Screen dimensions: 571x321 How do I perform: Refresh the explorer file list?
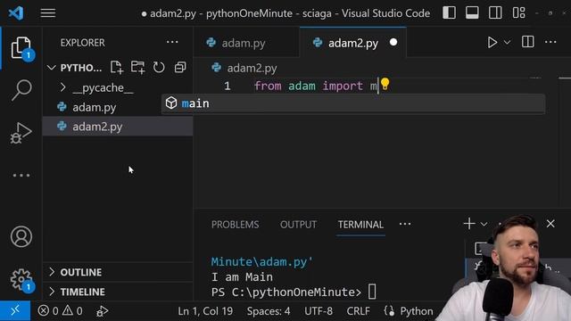pyautogui.click(x=159, y=68)
